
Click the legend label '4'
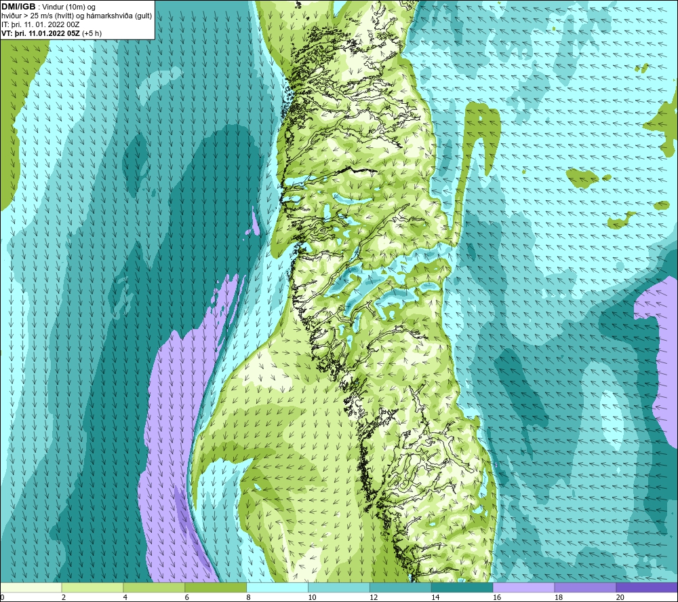click(x=125, y=597)
